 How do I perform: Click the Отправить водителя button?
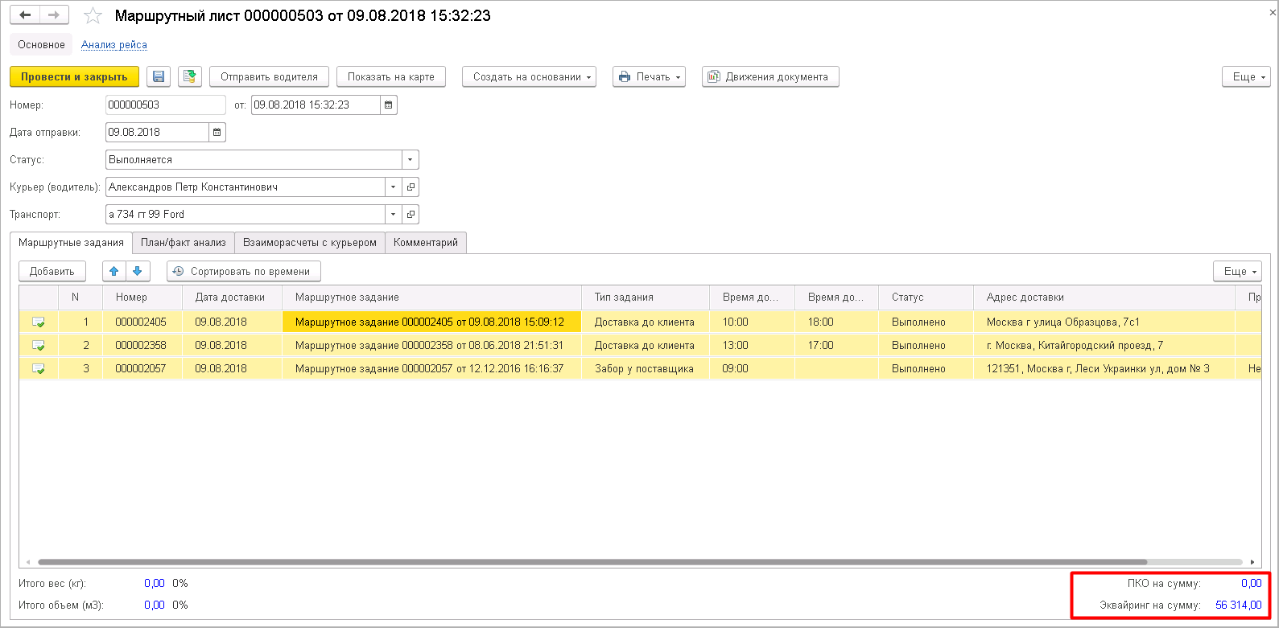[x=269, y=76]
